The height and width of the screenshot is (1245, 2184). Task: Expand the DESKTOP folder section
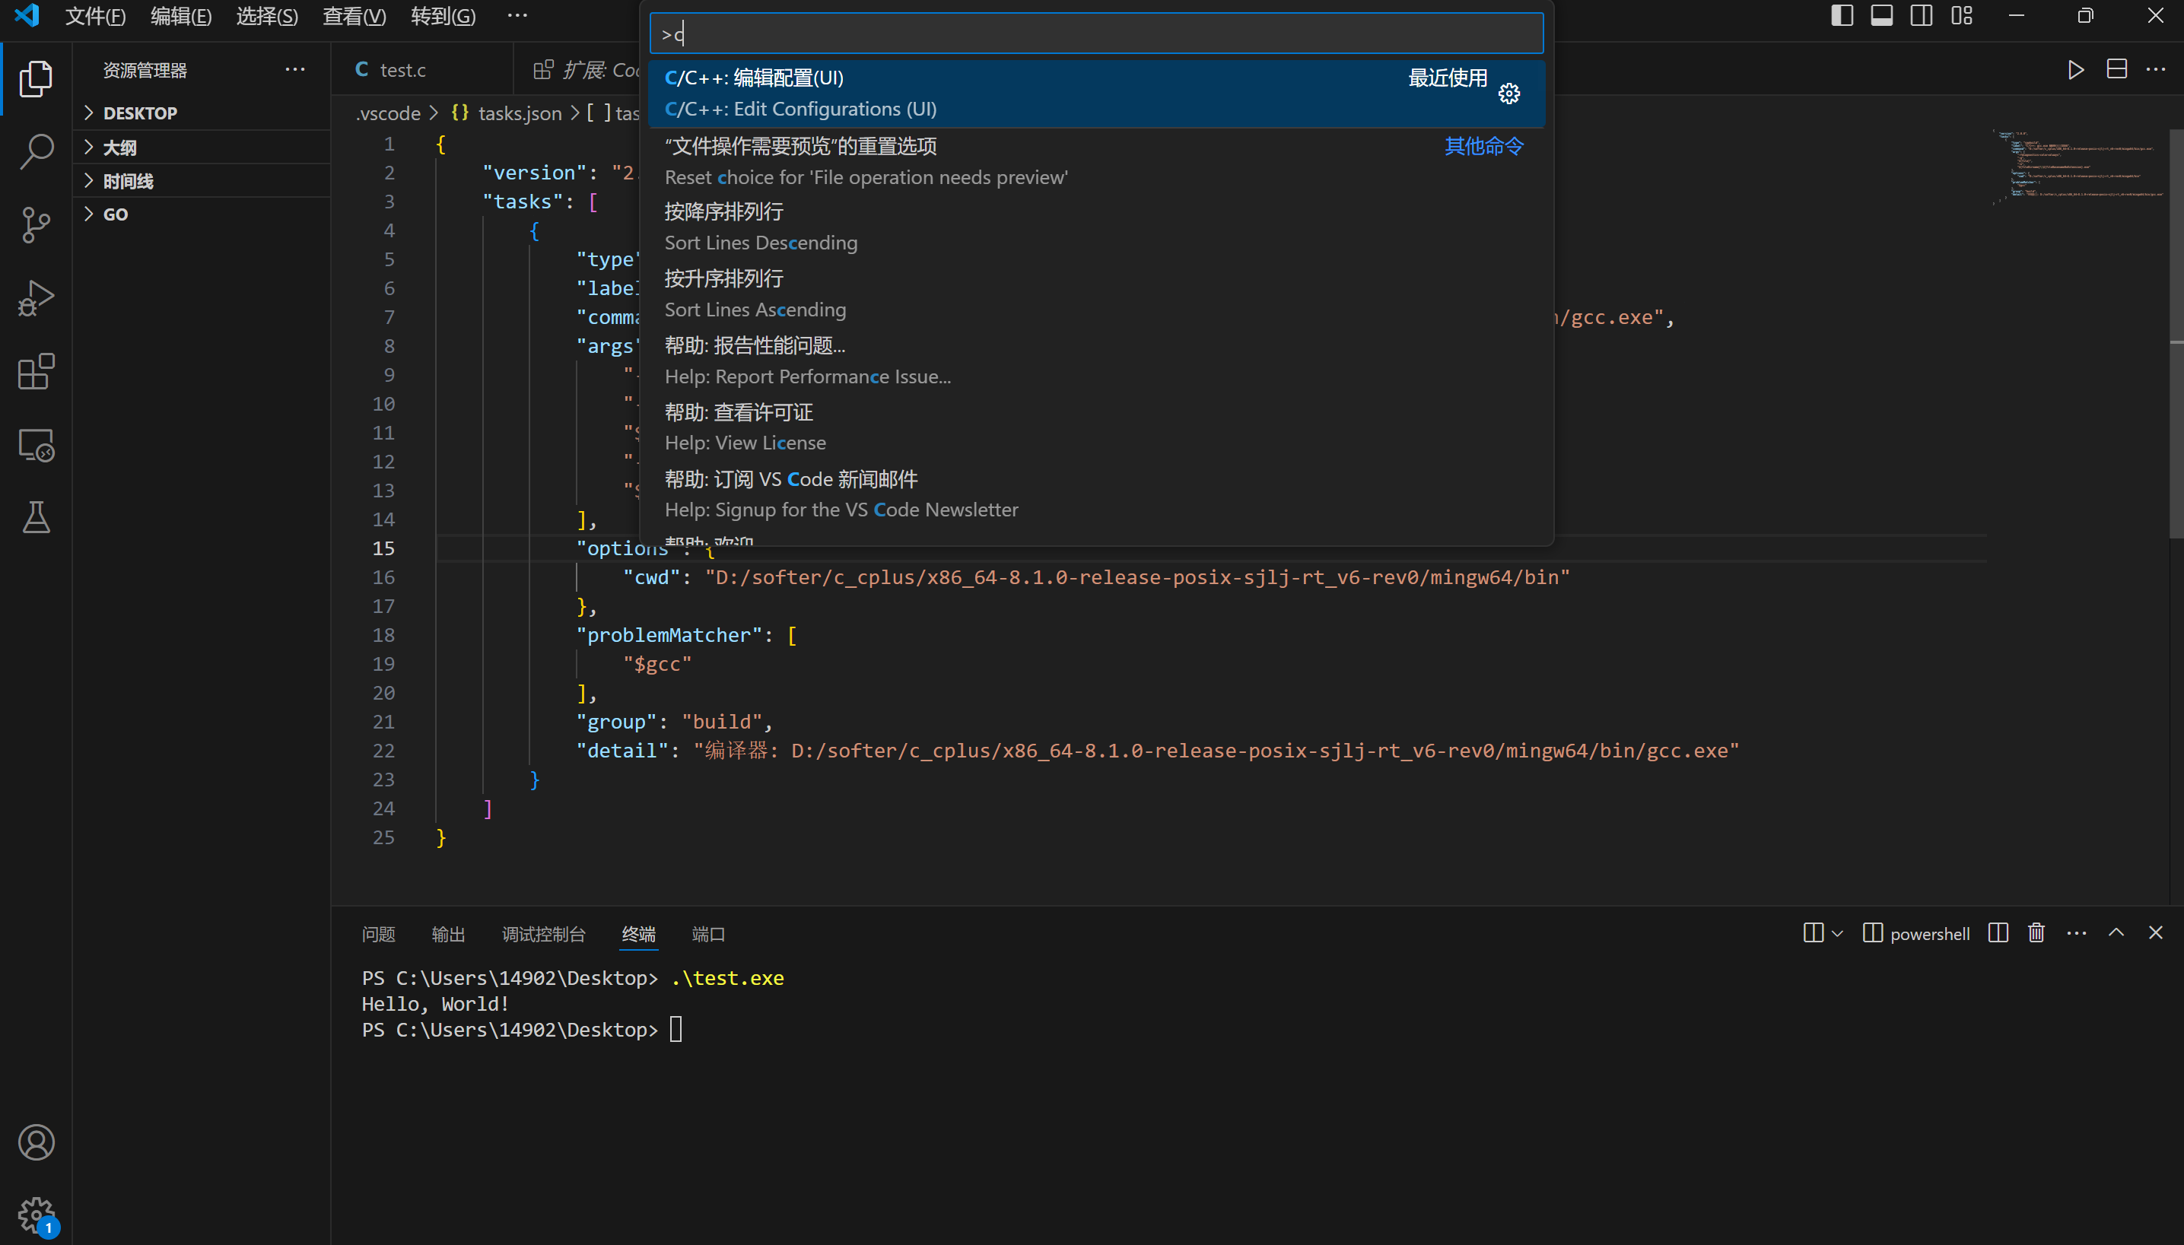[x=202, y=113]
